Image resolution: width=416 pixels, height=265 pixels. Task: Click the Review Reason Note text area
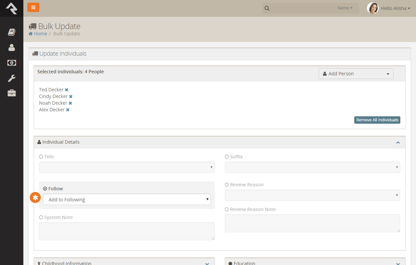313,223
